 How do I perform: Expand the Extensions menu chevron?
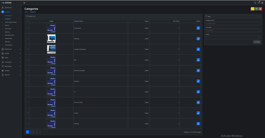(x=20, y=49)
